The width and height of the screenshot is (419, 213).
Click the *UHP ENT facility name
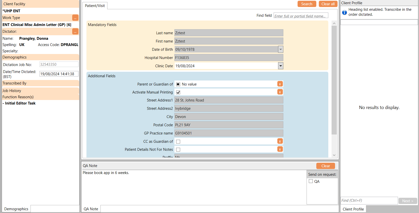[11, 11]
